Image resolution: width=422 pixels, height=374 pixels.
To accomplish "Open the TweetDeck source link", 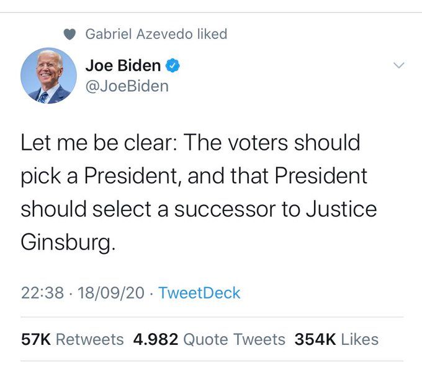I will coord(199,292).
